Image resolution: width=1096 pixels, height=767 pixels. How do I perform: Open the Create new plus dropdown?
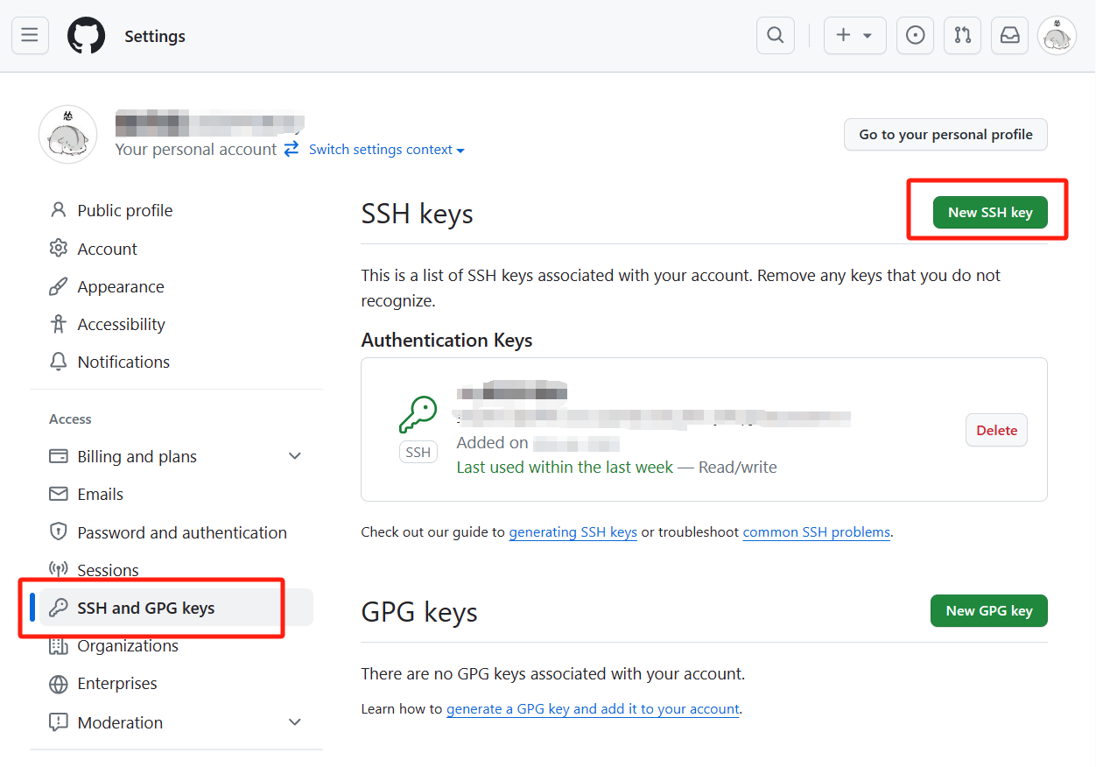(854, 36)
